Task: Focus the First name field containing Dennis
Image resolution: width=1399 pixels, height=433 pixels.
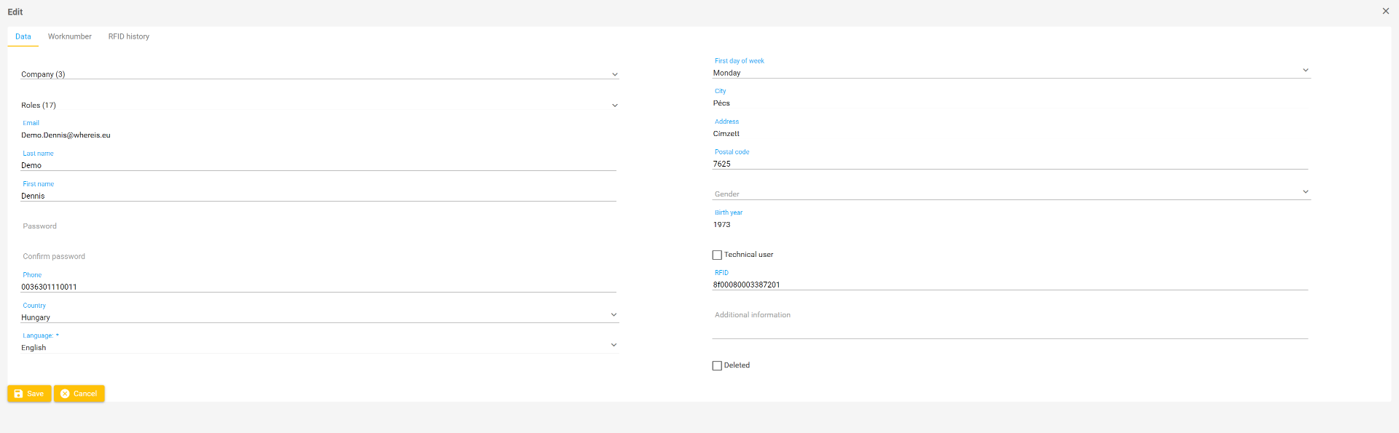Action: (x=318, y=196)
